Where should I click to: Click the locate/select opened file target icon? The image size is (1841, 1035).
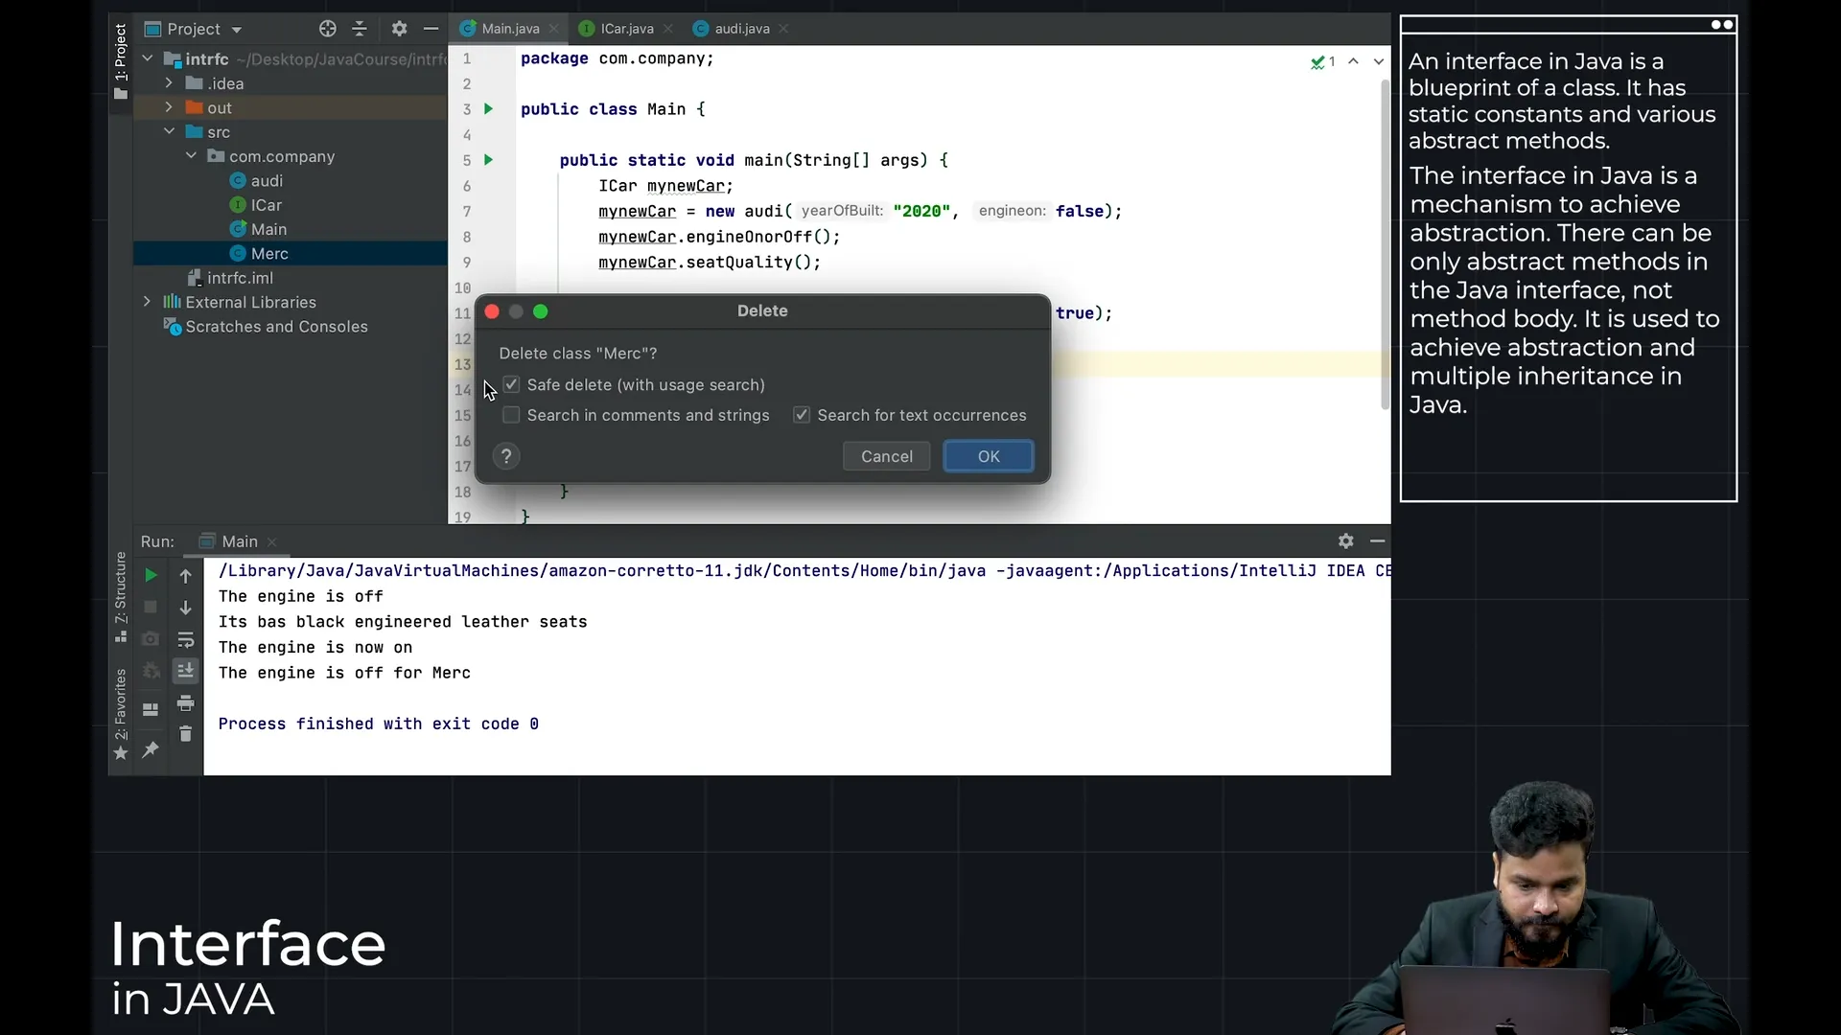328,29
